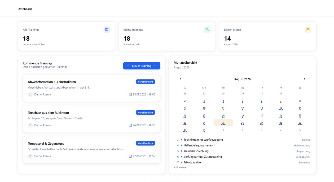
Task: Open the Neues Training dropdown button
Action: point(142,66)
